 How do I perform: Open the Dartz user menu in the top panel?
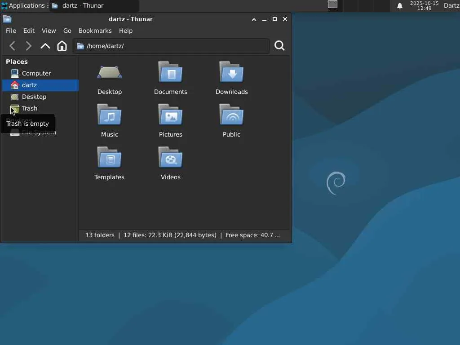tap(451, 5)
